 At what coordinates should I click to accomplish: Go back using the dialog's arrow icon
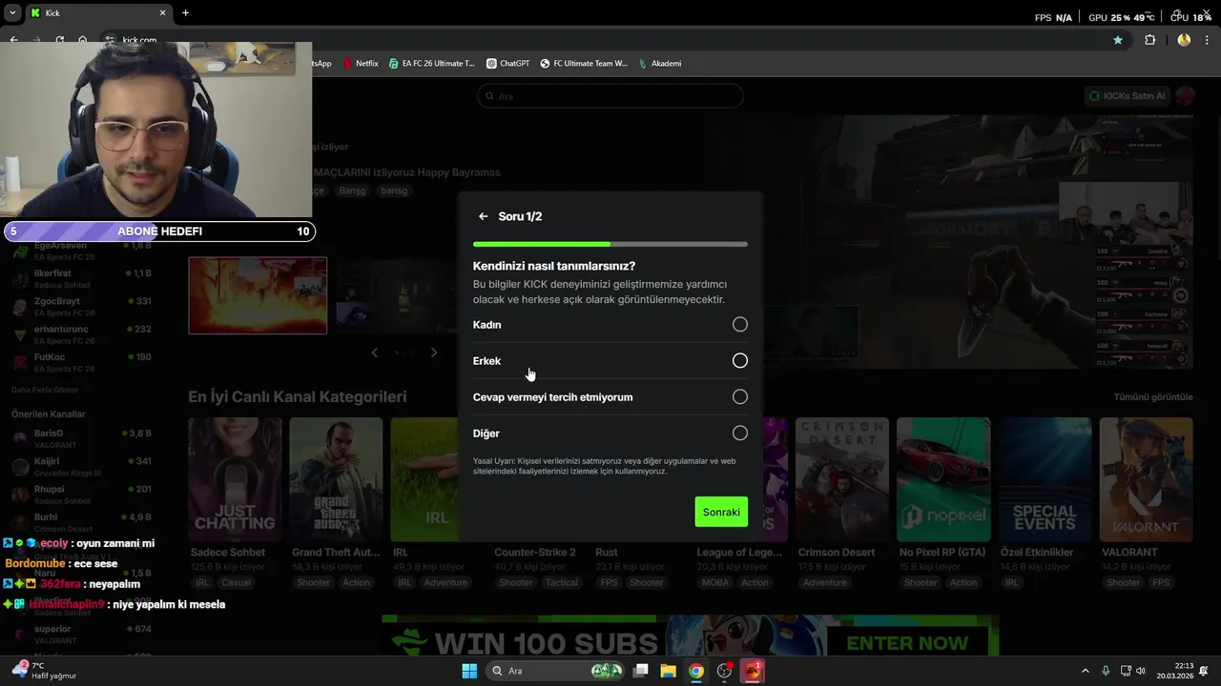tap(484, 216)
